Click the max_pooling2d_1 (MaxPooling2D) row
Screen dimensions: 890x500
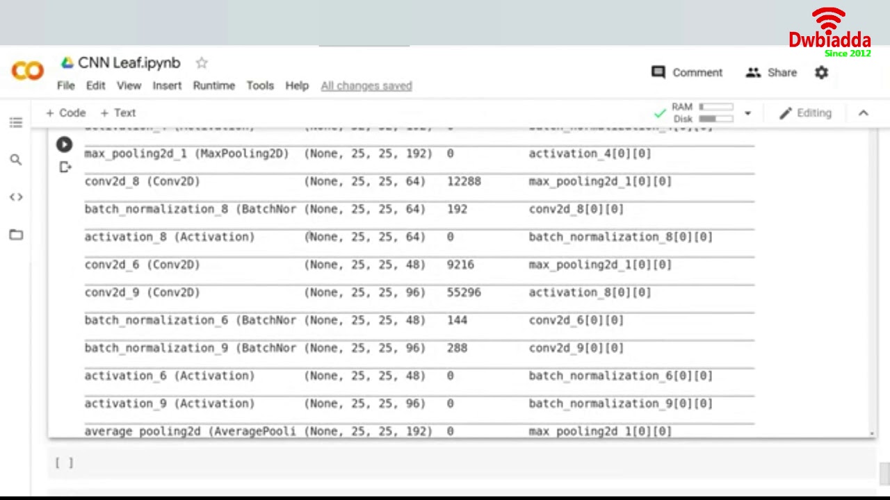(x=419, y=153)
